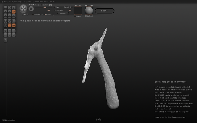Click the Open file icon
Viewport: 197px width, 123px height.
(10, 35)
